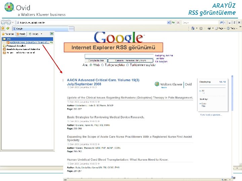The image size is (242, 181).
Task: Click the red Stop loading icon
Action: click(x=178, y=22)
